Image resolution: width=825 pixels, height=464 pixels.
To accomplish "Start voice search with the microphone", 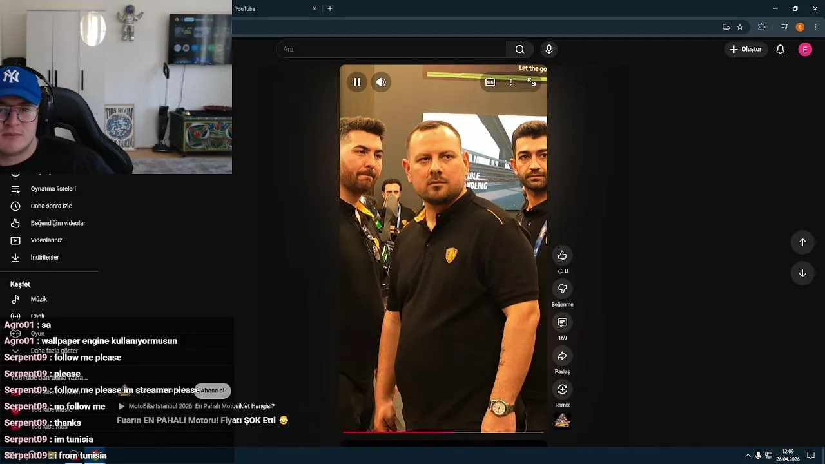I will click(549, 49).
